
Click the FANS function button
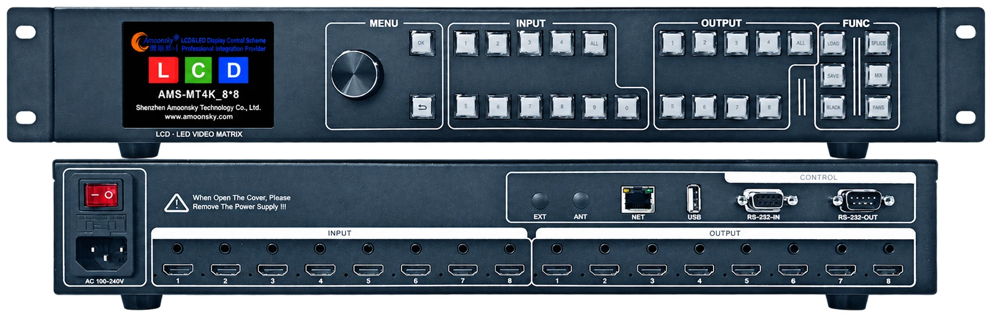click(x=878, y=108)
